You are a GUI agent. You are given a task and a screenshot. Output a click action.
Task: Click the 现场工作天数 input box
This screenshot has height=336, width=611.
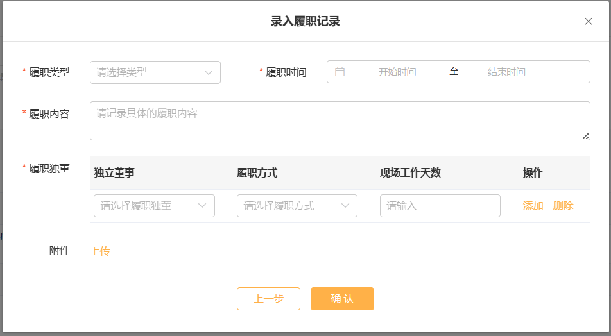(x=440, y=206)
